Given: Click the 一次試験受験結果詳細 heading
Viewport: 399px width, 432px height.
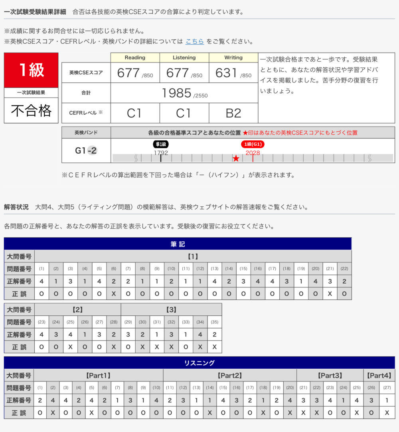Looking at the screenshot, I should pos(35,12).
